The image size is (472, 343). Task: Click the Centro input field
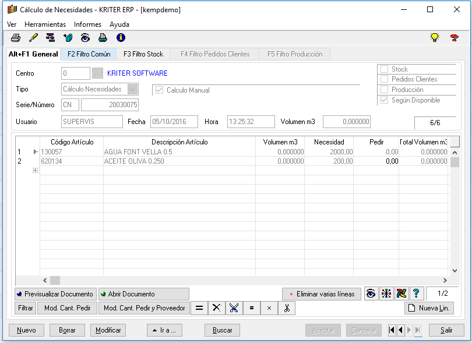coord(76,73)
